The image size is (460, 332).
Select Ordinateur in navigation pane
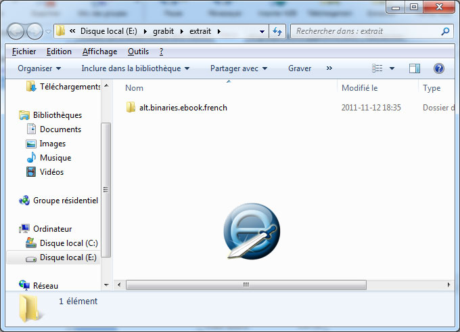53,229
